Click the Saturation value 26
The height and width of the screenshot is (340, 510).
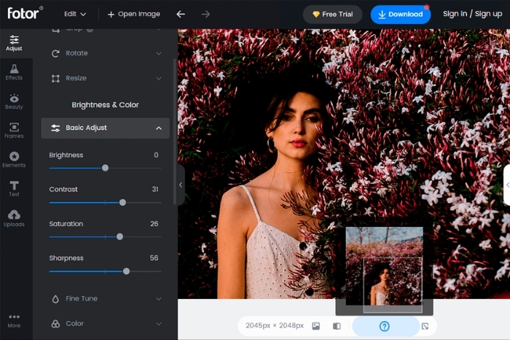tap(154, 224)
